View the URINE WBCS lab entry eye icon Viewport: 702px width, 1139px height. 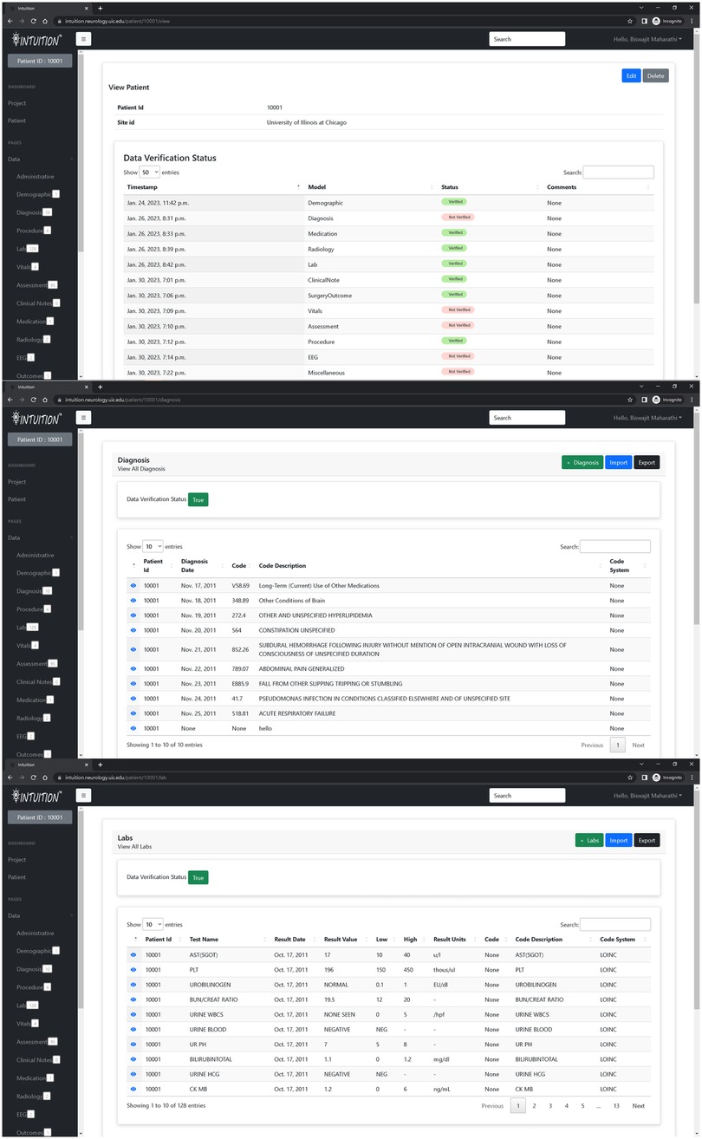click(133, 1014)
